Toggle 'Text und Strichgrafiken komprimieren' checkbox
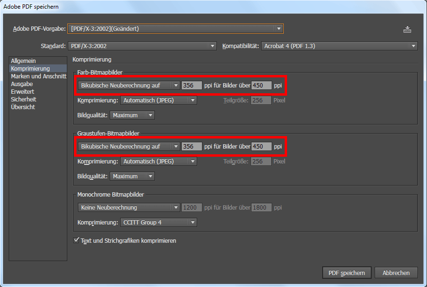 click(x=76, y=240)
